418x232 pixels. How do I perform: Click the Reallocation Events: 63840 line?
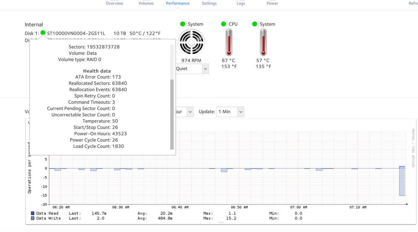click(98, 90)
